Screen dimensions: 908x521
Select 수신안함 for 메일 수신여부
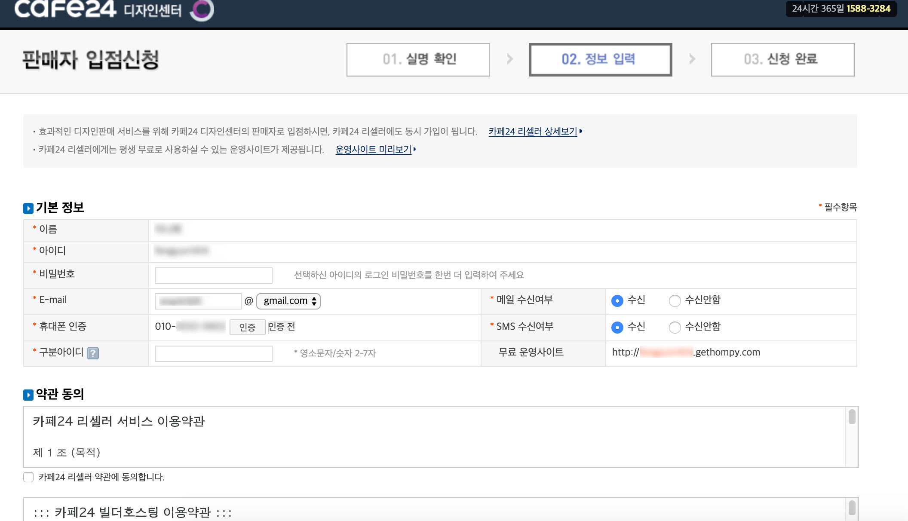[x=675, y=301]
